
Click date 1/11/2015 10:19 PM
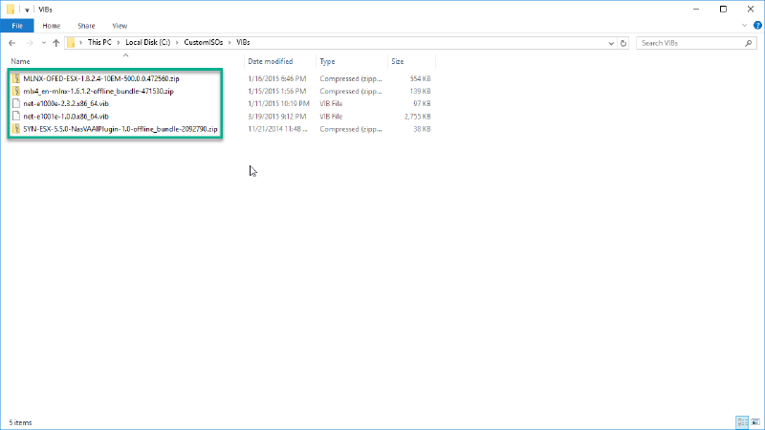point(278,104)
